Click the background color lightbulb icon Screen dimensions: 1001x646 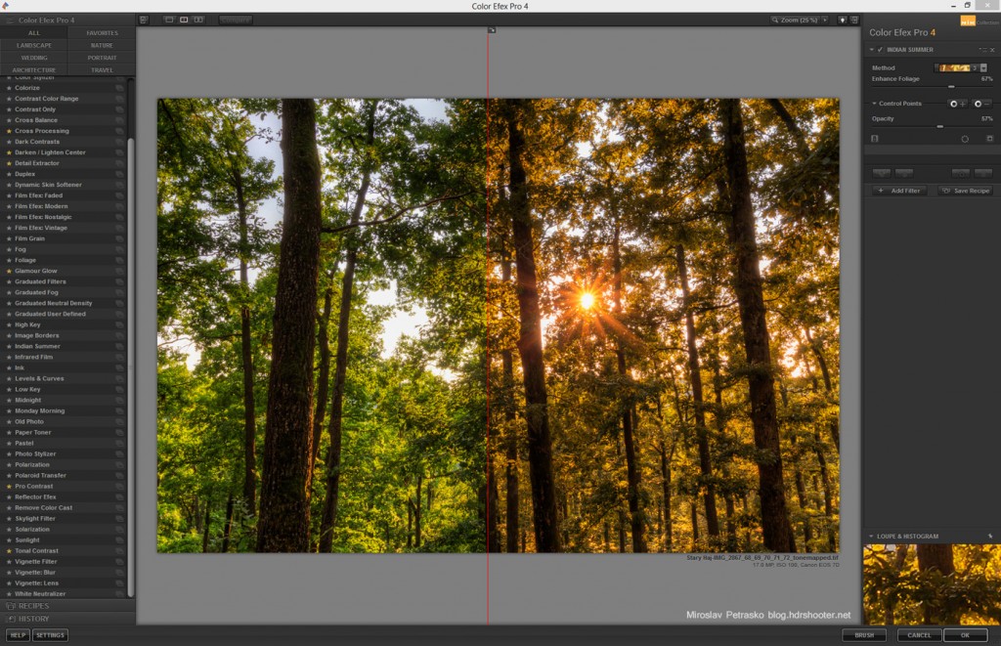[x=842, y=20]
